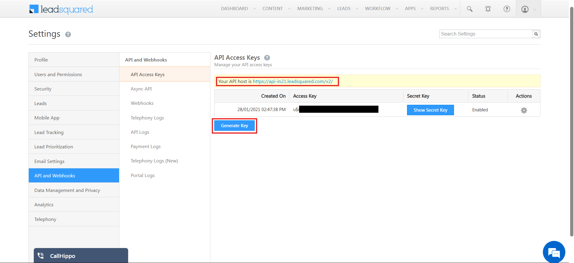This screenshot has height=263, width=574.
Task: Open the LEADS menu
Action: (x=344, y=9)
